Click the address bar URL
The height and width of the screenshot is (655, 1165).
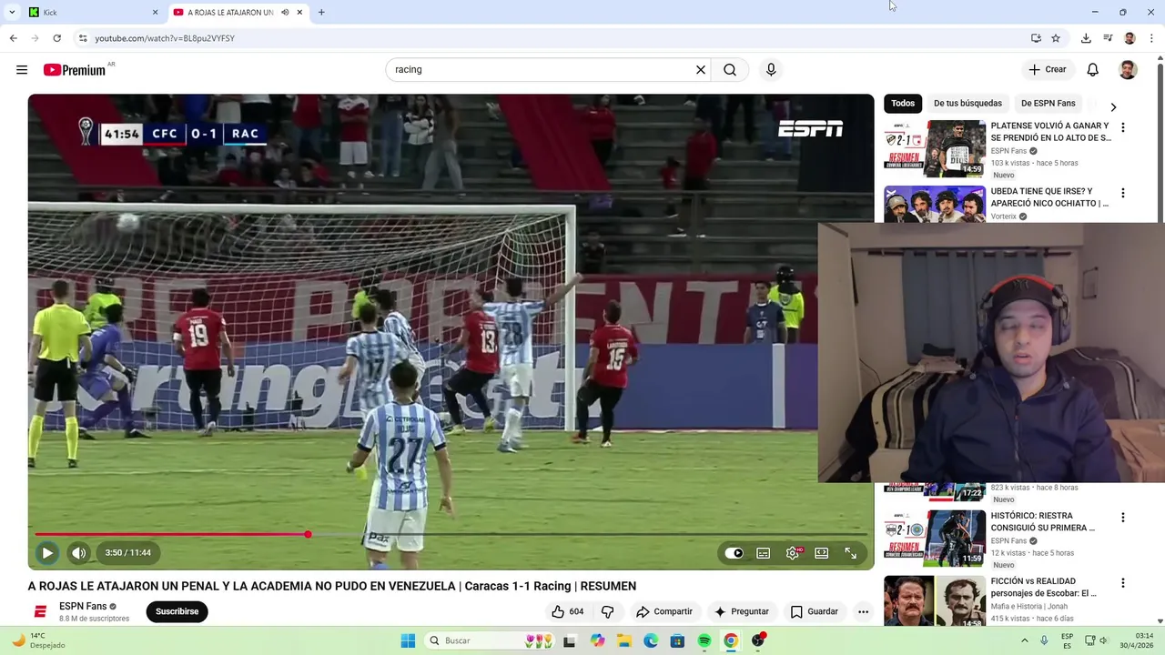tap(165, 38)
